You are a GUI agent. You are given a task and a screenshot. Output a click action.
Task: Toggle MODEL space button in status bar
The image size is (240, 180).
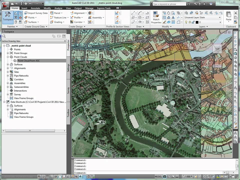coord(158,176)
